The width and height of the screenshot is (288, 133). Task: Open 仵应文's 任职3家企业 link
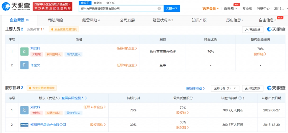pos(127,65)
